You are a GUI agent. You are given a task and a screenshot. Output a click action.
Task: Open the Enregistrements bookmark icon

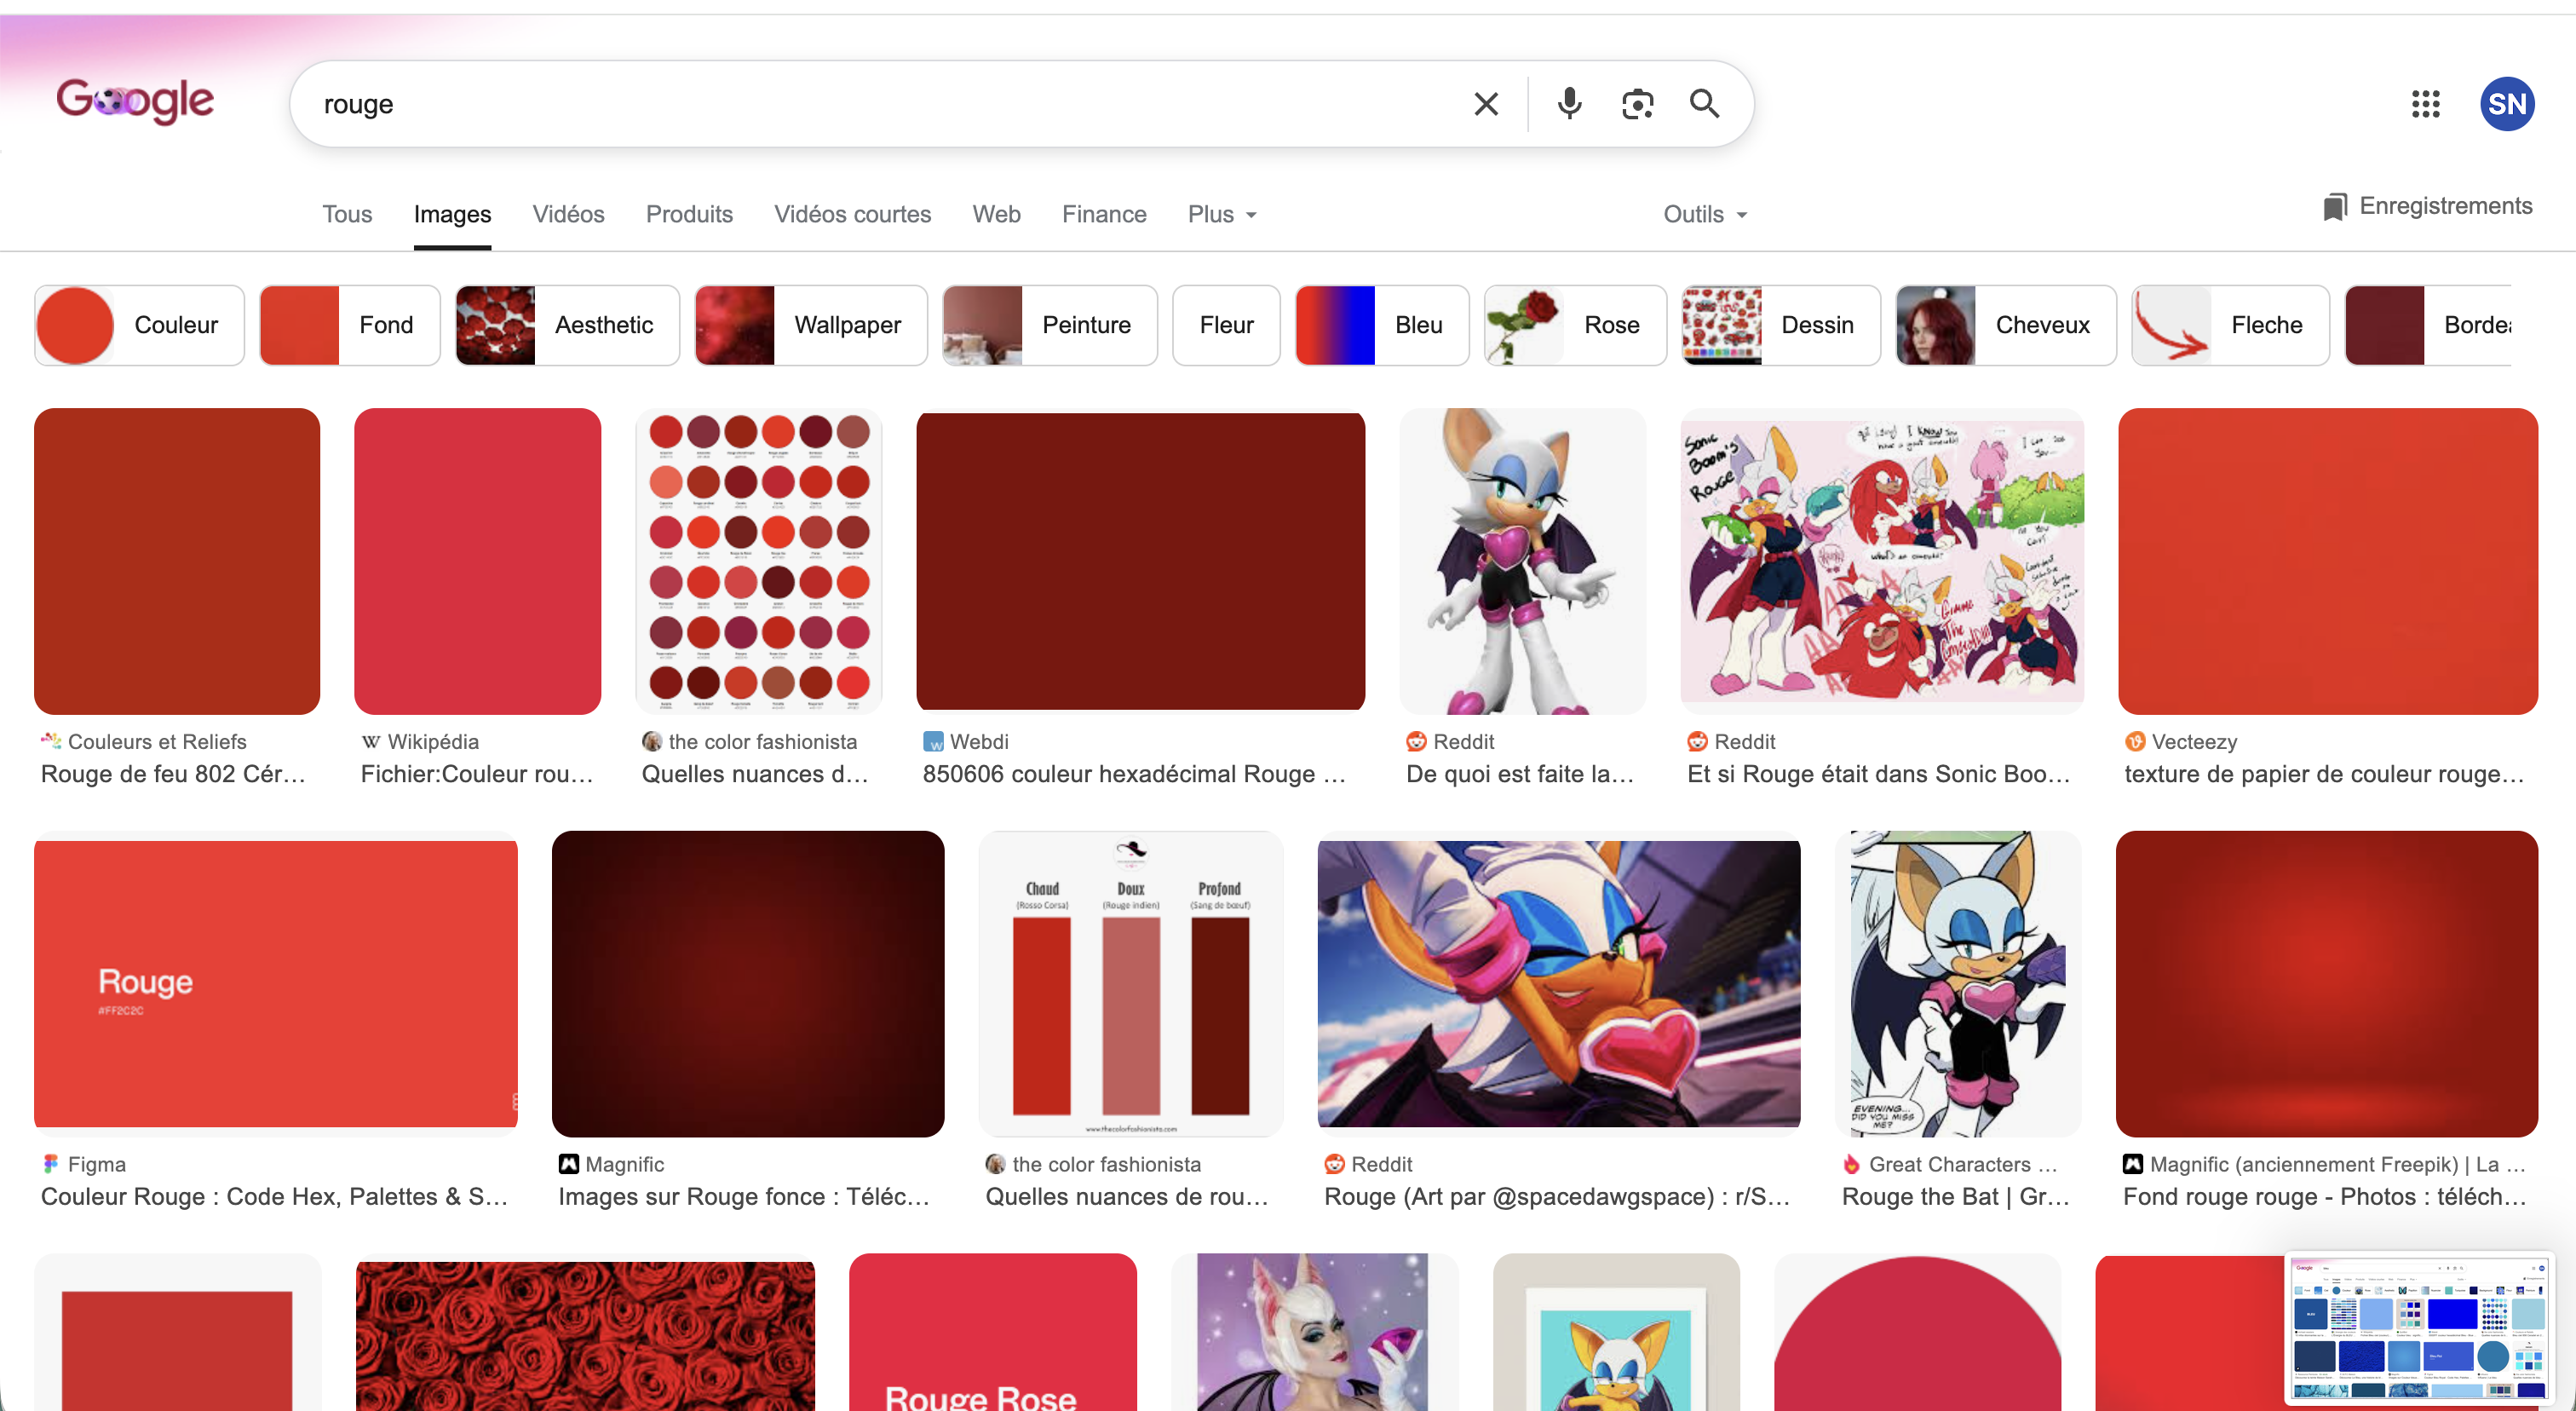pyautogui.click(x=2334, y=207)
